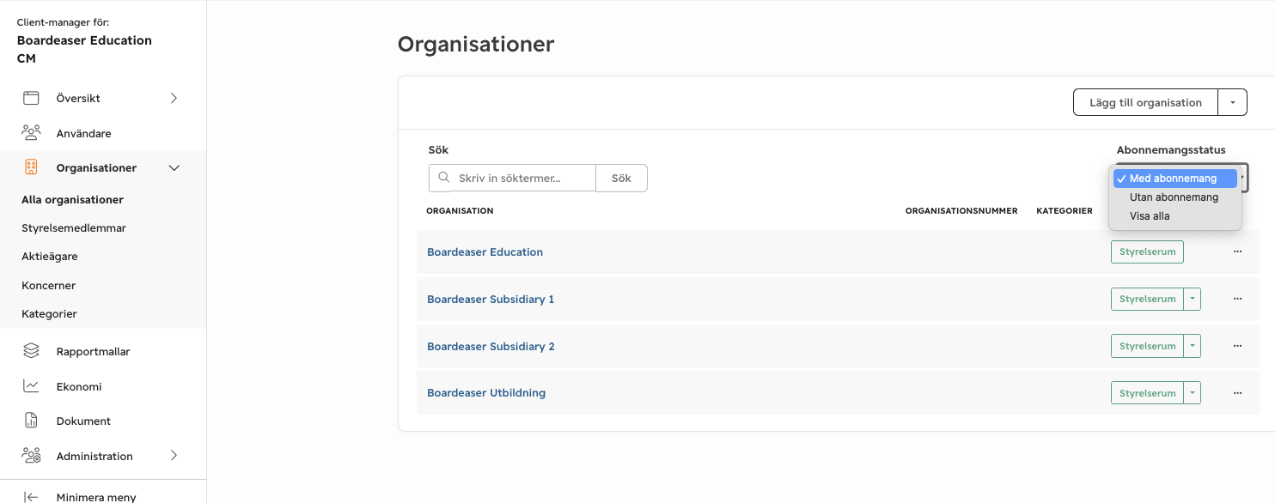Open Boardeaser Subsidiary 2 link
This screenshot has height=503, width=1275.
pos(491,346)
